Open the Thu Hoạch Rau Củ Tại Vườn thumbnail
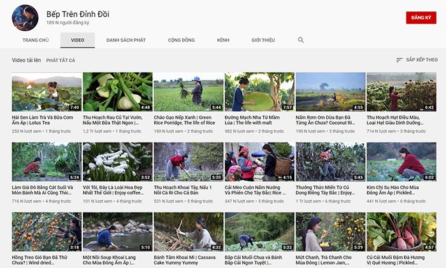This screenshot has width=446, height=268. (117, 92)
